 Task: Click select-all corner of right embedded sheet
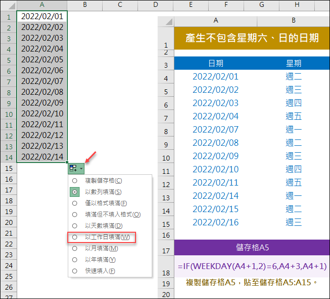click(x=166, y=21)
